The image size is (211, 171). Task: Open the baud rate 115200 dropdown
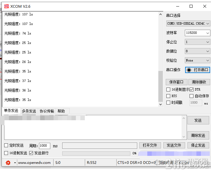(x=197, y=33)
